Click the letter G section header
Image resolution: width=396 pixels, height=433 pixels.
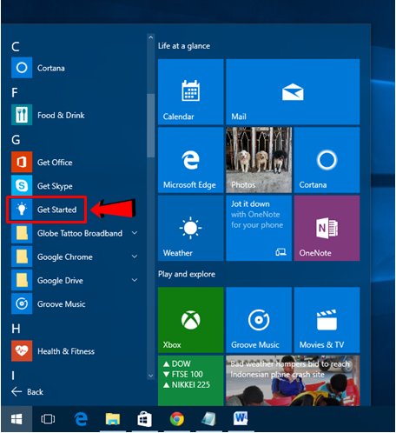tap(16, 140)
